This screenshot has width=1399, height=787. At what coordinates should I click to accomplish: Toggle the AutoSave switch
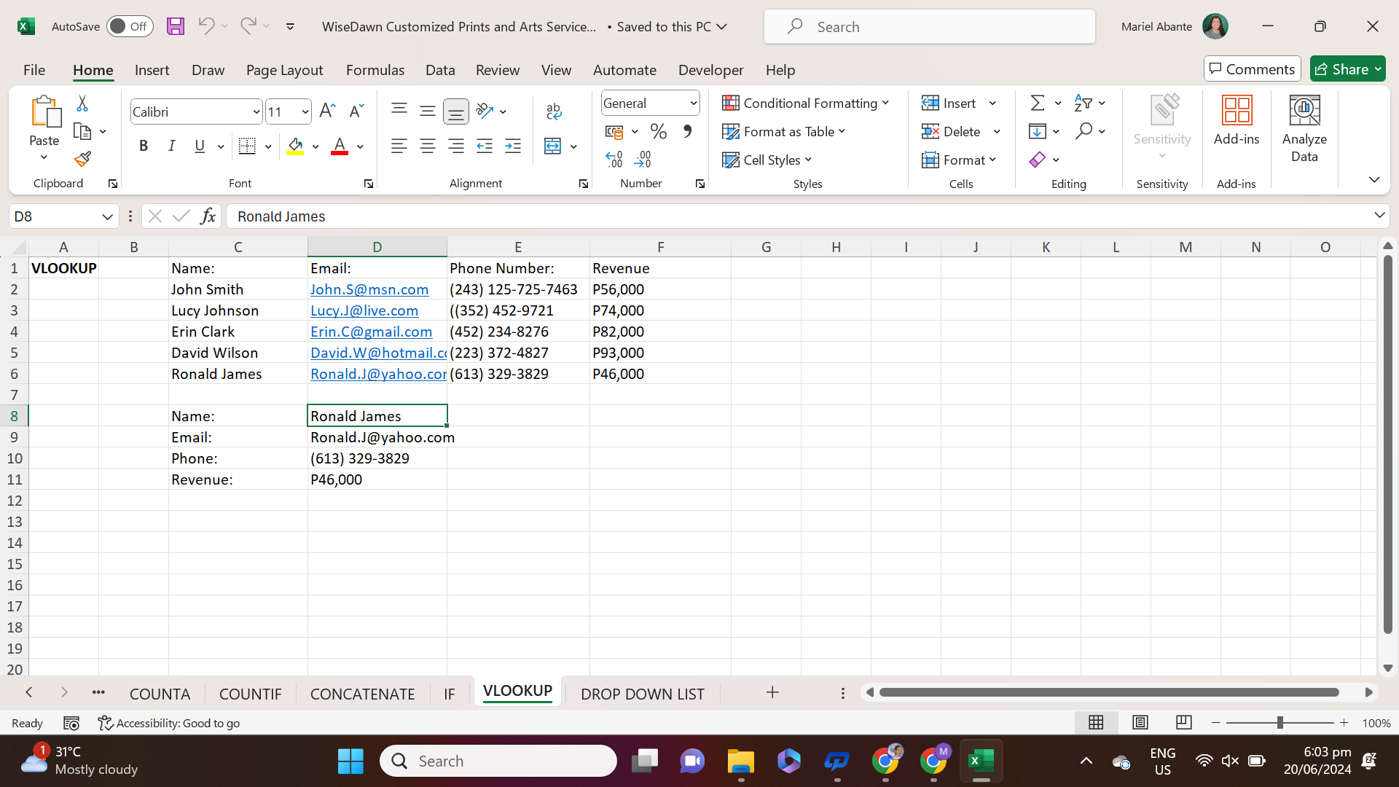pyautogui.click(x=130, y=26)
